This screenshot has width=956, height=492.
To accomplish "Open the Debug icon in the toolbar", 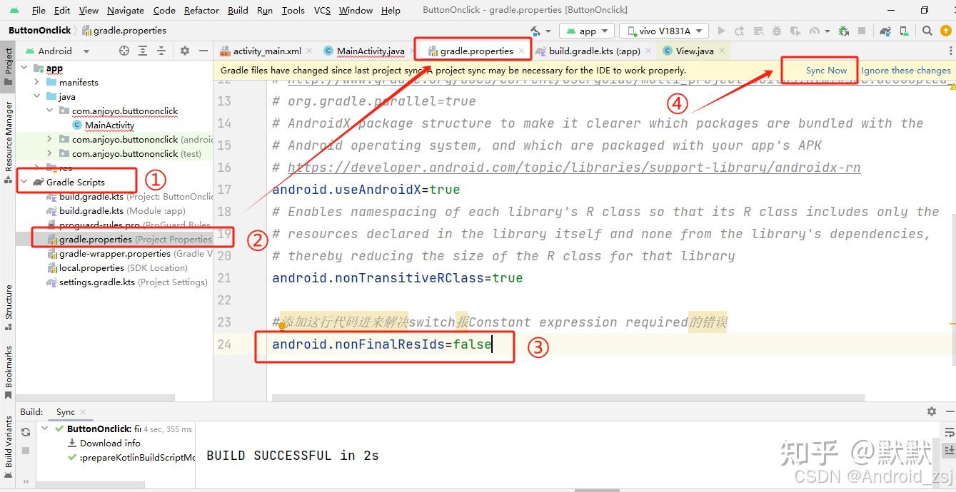I will (776, 31).
